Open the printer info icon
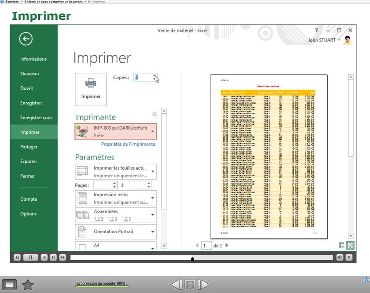 pos(154,114)
